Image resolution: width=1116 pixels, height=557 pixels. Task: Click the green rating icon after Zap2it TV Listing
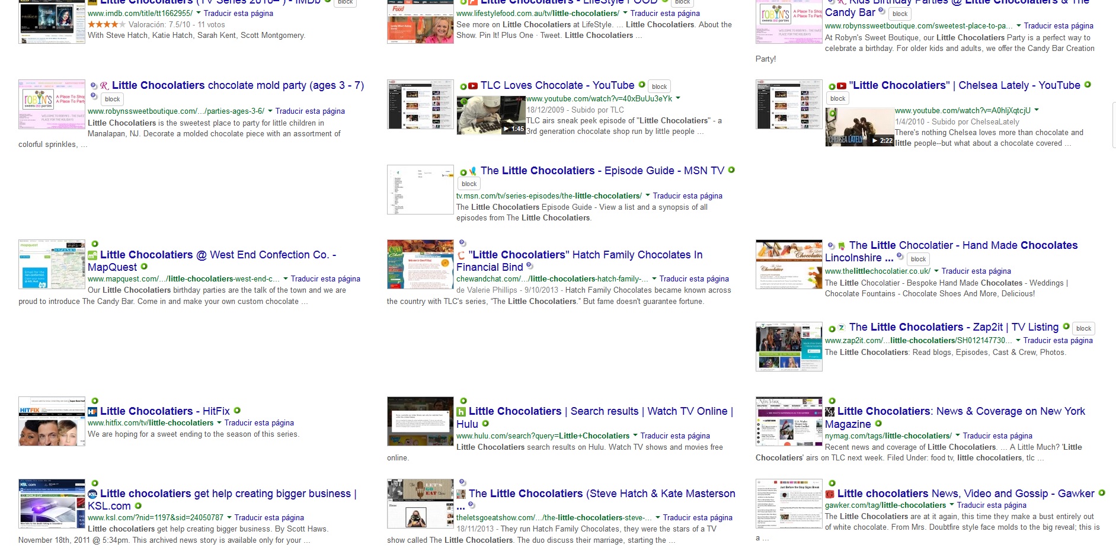tap(1066, 326)
